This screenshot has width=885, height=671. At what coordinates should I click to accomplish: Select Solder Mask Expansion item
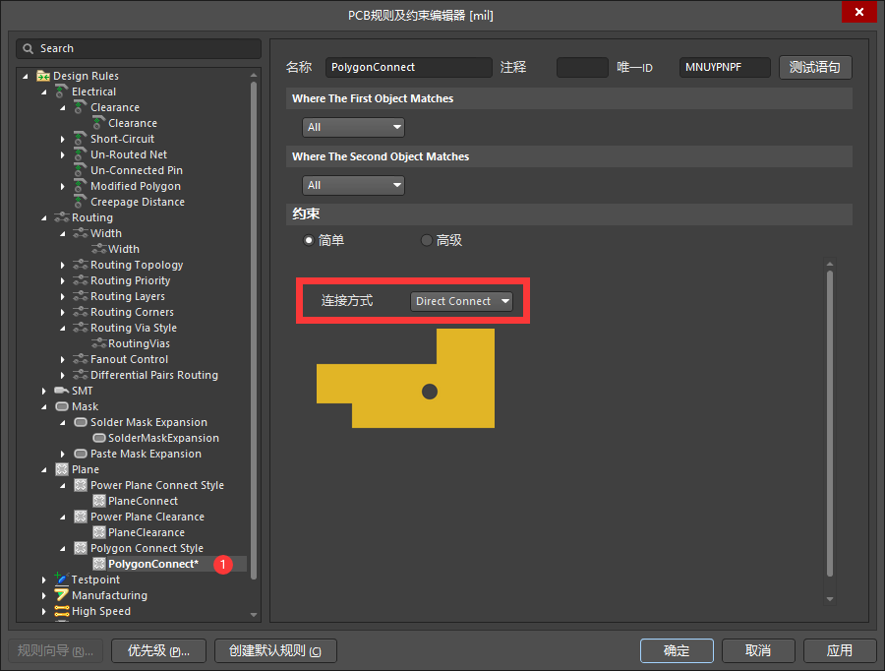[148, 422]
